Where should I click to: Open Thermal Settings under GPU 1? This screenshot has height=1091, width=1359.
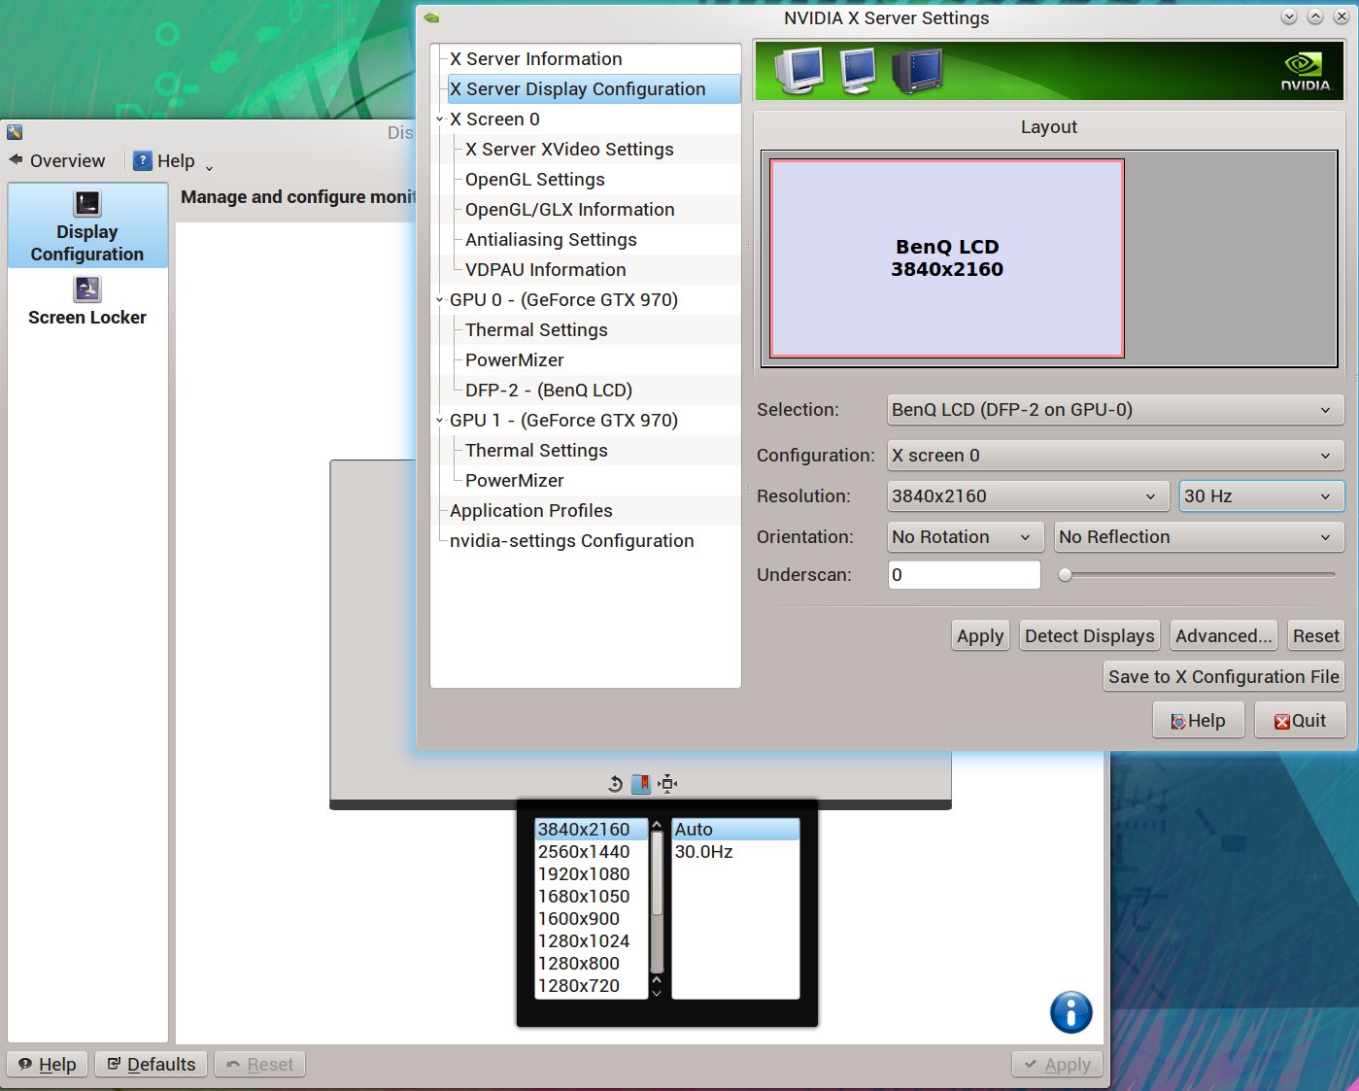(x=536, y=451)
